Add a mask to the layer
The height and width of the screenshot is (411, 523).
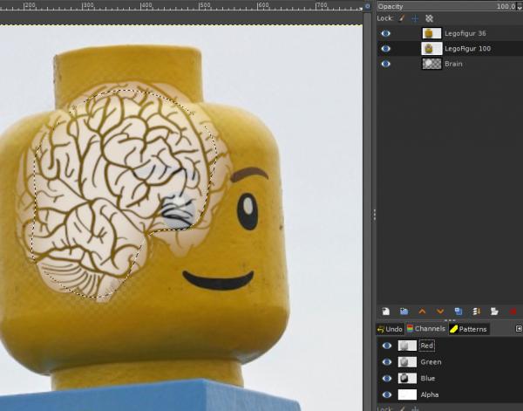pos(494,312)
